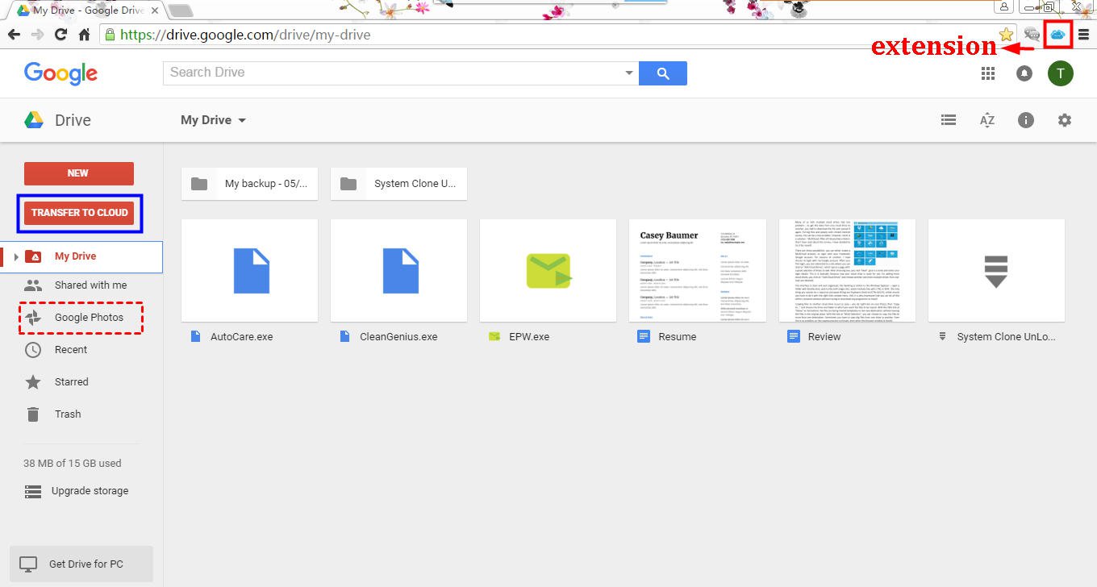Viewport: 1097px width, 587px height.
Task: Click the Google logo
Action: point(60,73)
